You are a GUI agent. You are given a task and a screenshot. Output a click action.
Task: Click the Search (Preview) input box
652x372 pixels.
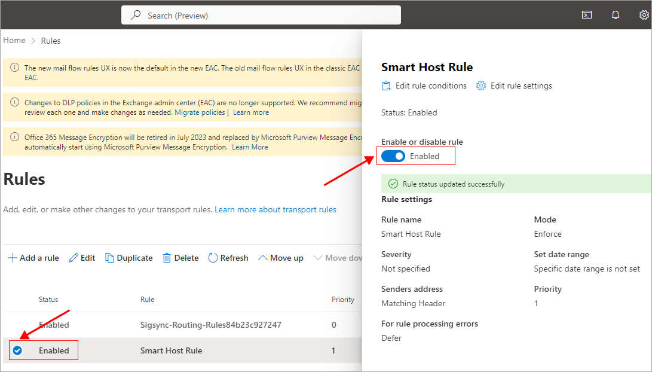(x=261, y=16)
